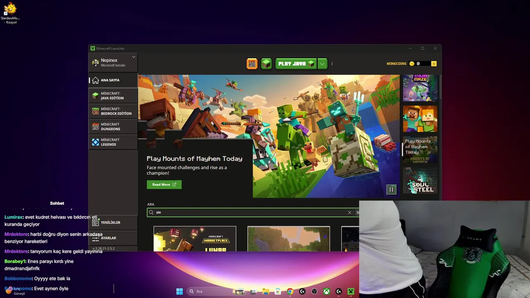Click Borabey1's chat message

(39, 265)
